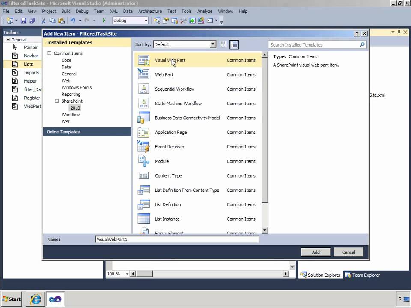Image resolution: width=411 pixels, height=308 pixels.
Task: Click the editor horizontal scrollbar thumb
Action: point(144,274)
